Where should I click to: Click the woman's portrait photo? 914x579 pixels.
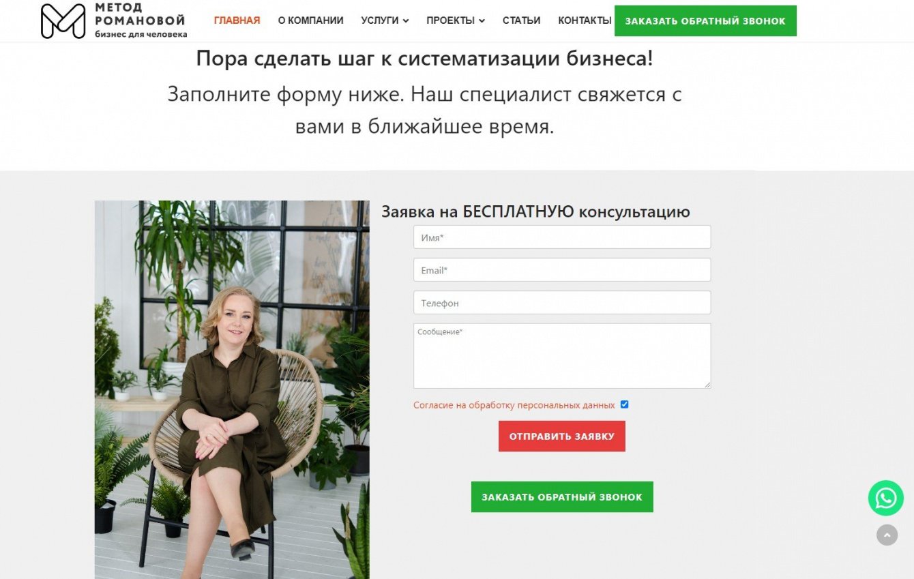click(232, 389)
